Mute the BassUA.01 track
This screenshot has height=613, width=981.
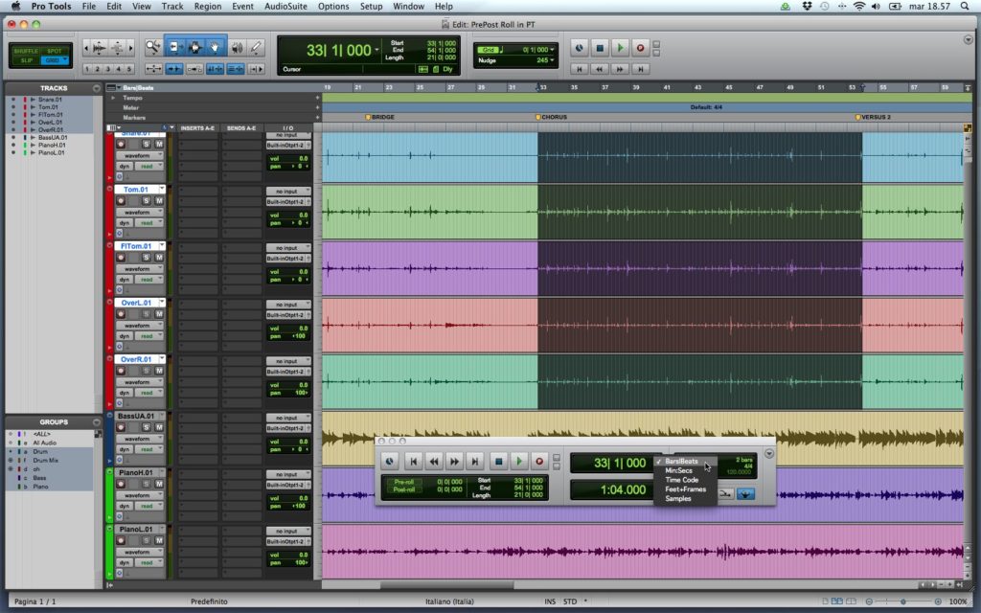coord(159,427)
